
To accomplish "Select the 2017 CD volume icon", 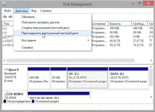I will click(5, 36).
